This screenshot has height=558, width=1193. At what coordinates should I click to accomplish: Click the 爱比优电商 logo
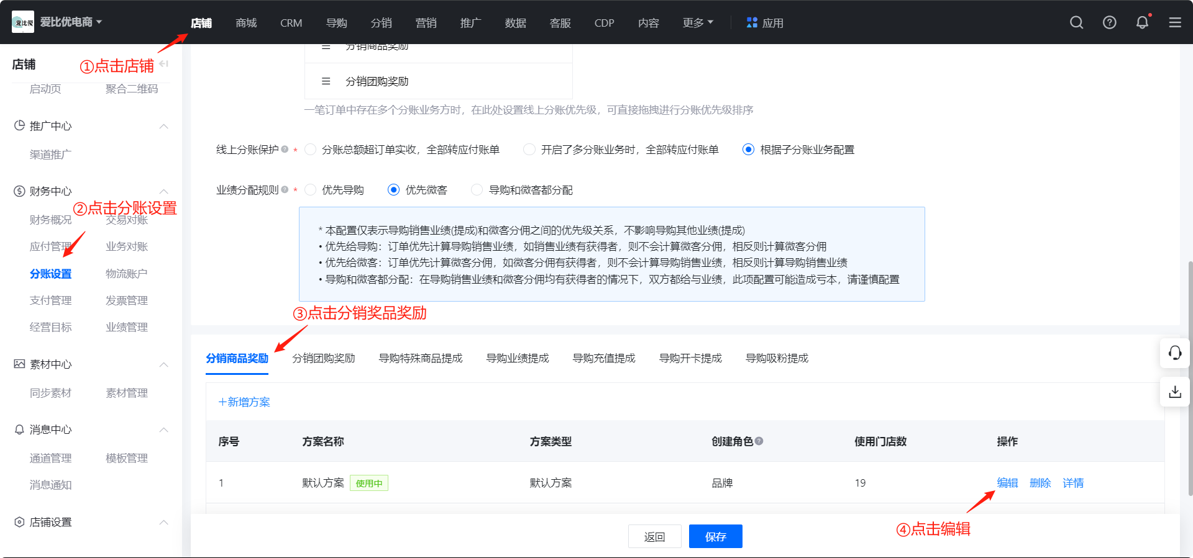point(23,22)
